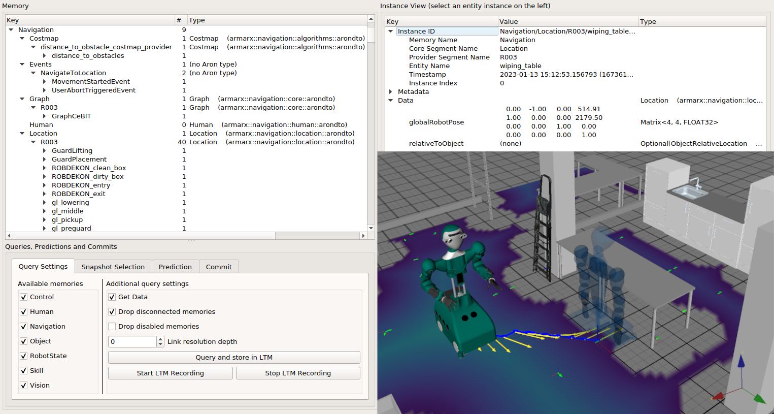774x414 pixels.
Task: Expand the GuardLifting location entry
Action: pos(44,151)
